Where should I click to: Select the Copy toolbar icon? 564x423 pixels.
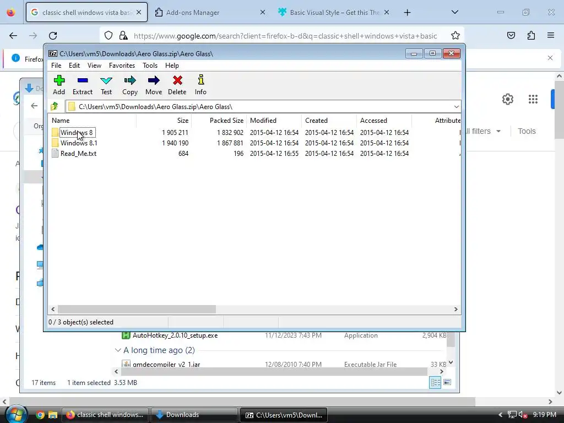pos(130,84)
